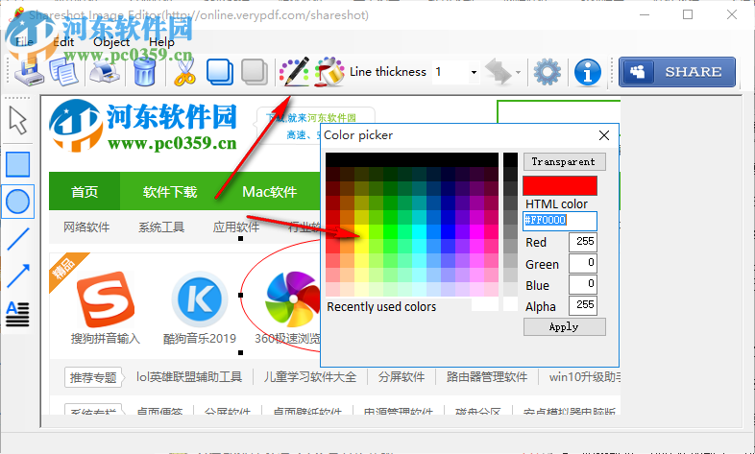This screenshot has width=755, height=454.
Task: Click the Red value field
Action: tap(583, 242)
